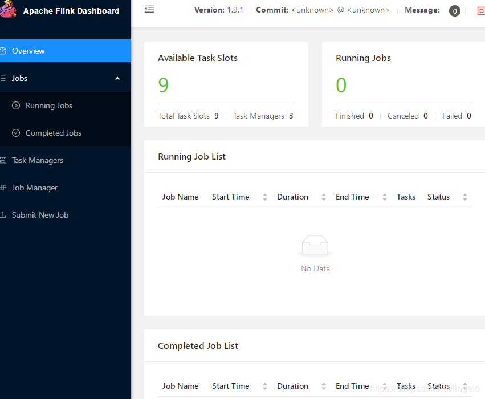Sort Running Job List by Start Time

point(265,197)
